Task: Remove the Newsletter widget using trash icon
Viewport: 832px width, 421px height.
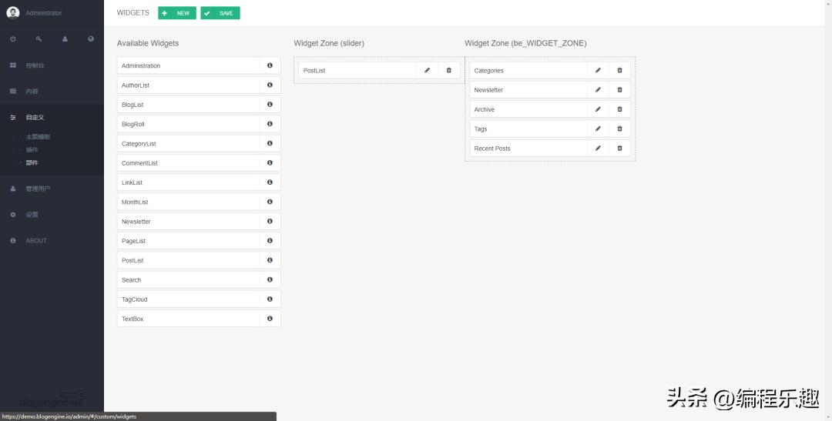Action: 619,90
